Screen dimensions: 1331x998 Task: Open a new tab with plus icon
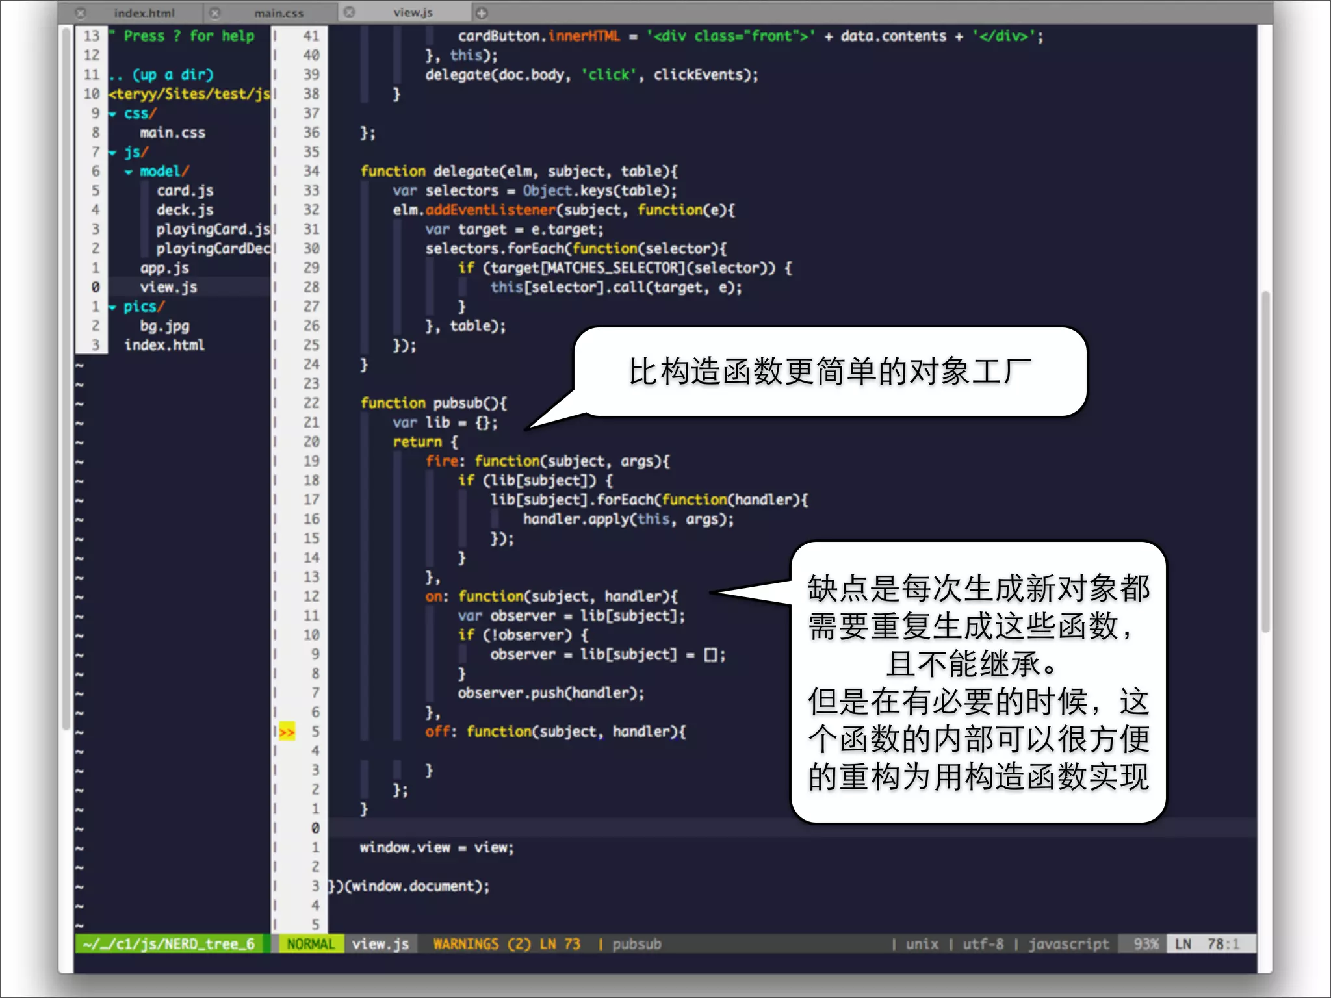[x=482, y=12]
